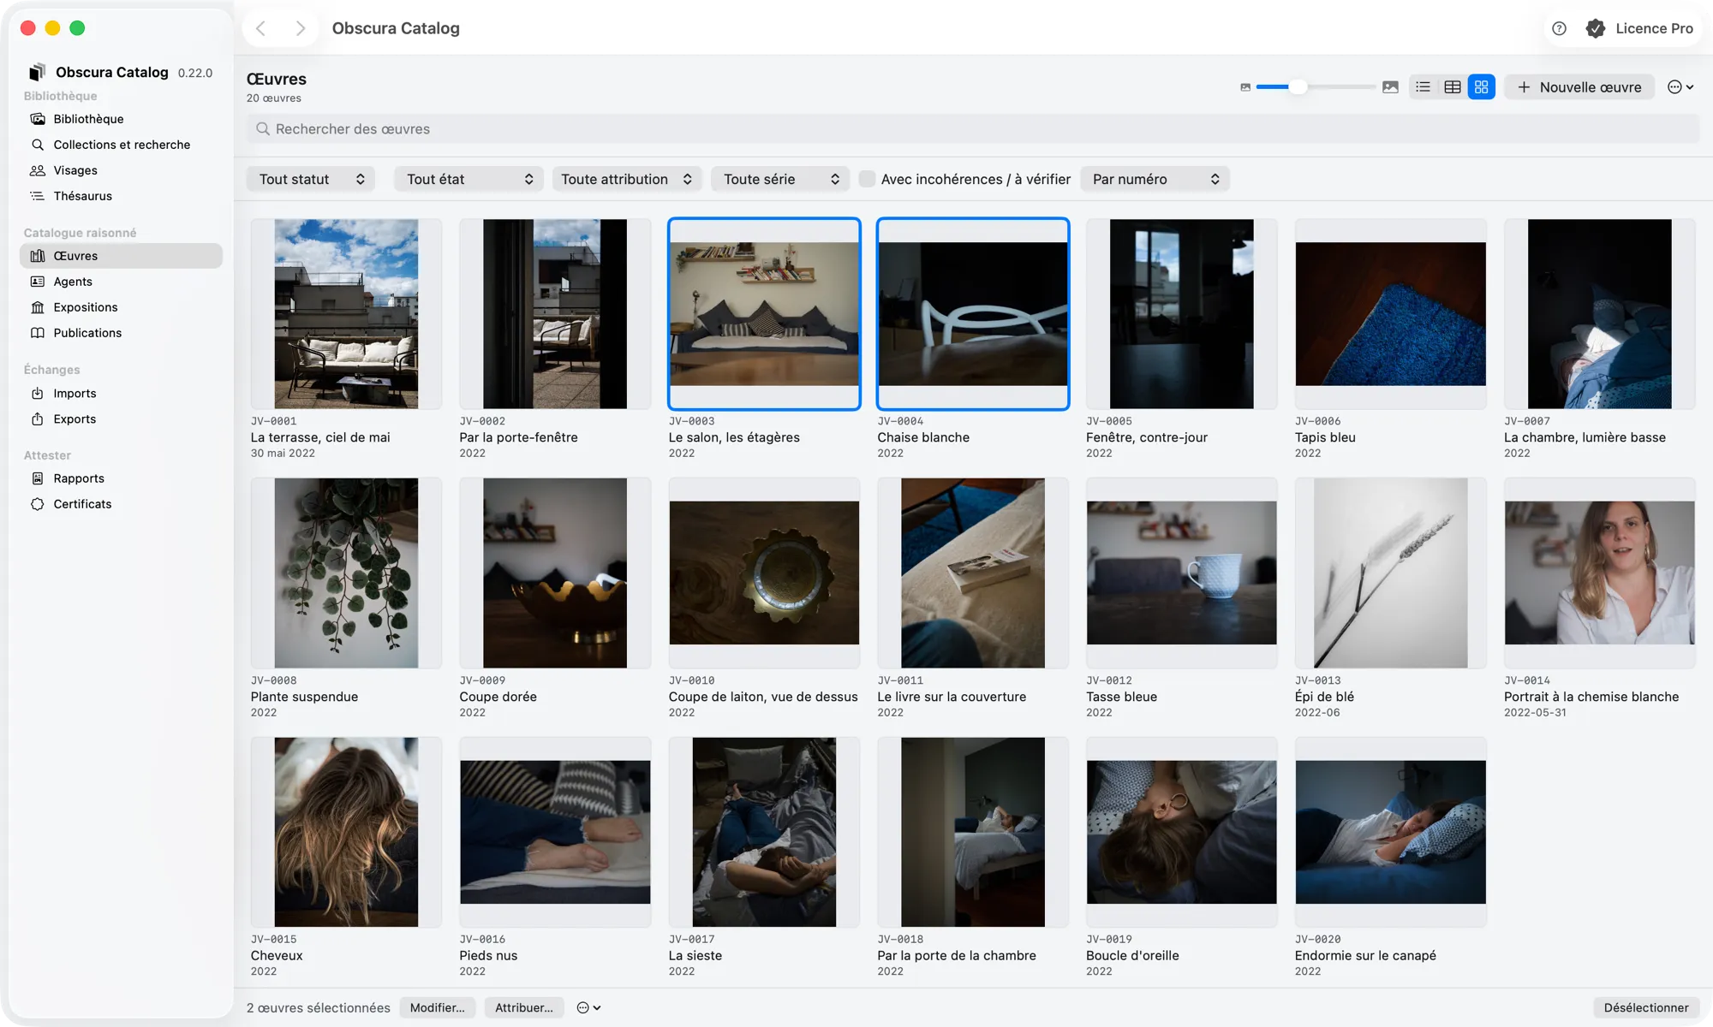Open the Visages section
The height and width of the screenshot is (1027, 1713).
coord(121,170)
